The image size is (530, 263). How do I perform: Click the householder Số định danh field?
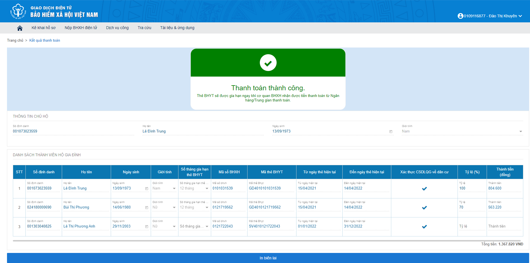pos(73,131)
